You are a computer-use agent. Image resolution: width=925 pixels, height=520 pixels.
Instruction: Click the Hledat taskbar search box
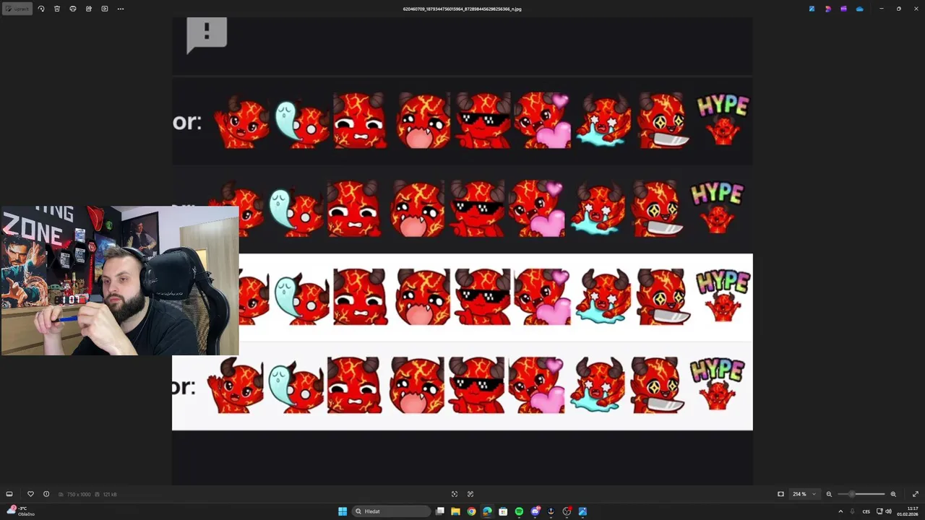[x=391, y=511]
